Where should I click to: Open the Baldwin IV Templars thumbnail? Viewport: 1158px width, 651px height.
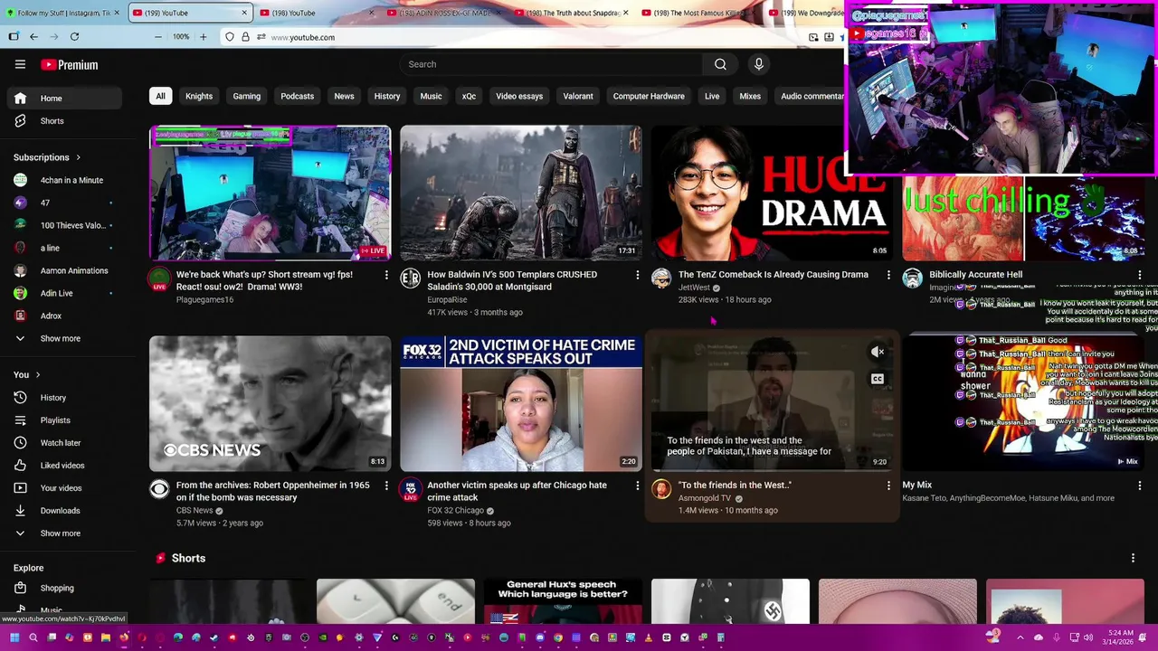[x=521, y=193]
